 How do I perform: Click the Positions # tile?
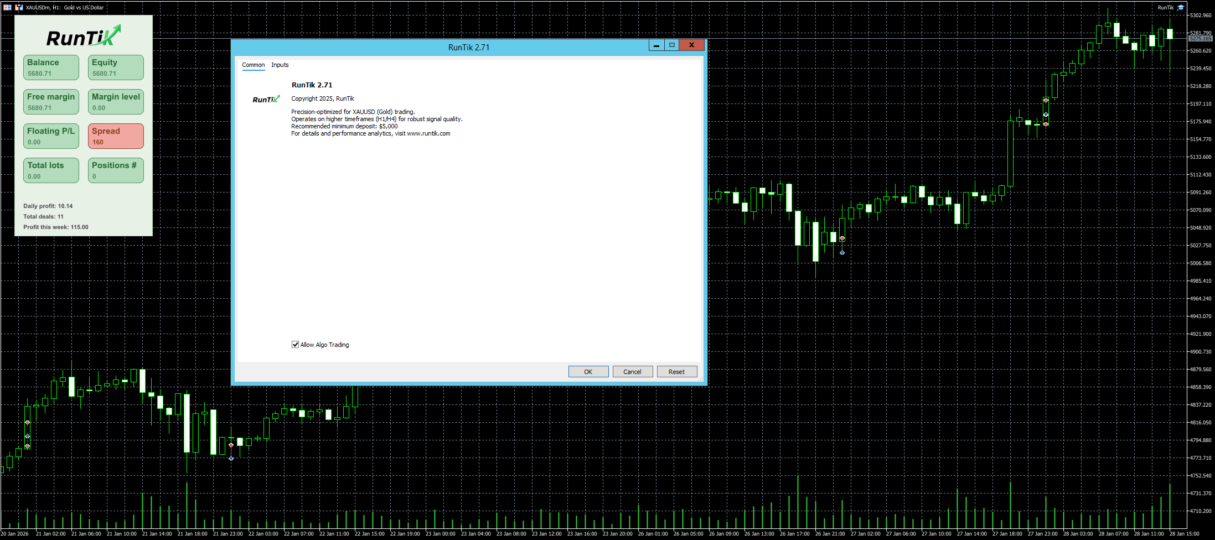click(116, 170)
